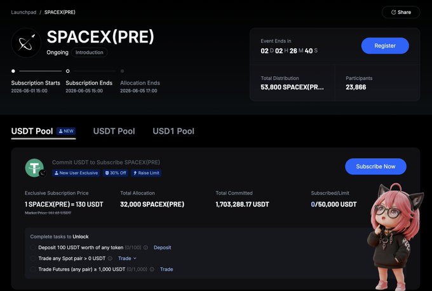Click the NEW user badge icon
Image resolution: width=432 pixels, height=291 pixels.
point(66,131)
